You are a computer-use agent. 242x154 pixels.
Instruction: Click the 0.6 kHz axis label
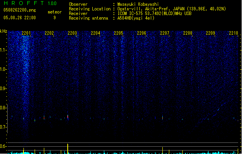(x=3, y=146)
